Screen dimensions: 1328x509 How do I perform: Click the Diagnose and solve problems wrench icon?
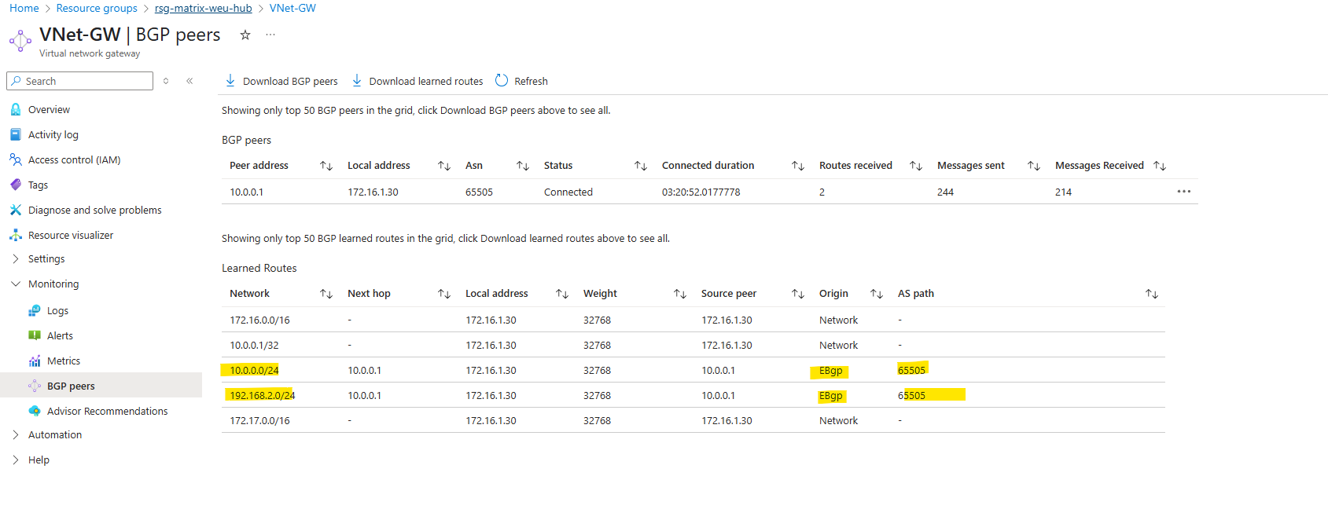coord(16,210)
